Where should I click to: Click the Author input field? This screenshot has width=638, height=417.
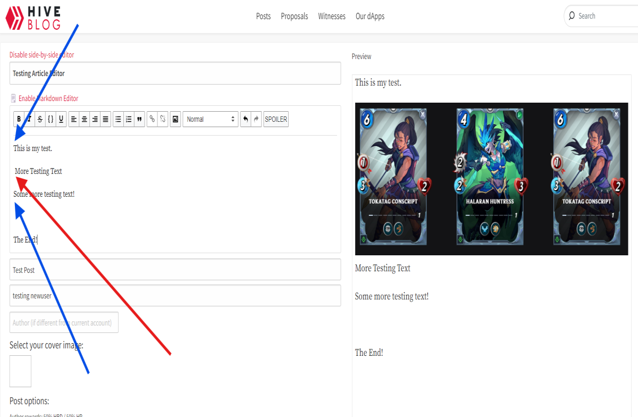(64, 322)
